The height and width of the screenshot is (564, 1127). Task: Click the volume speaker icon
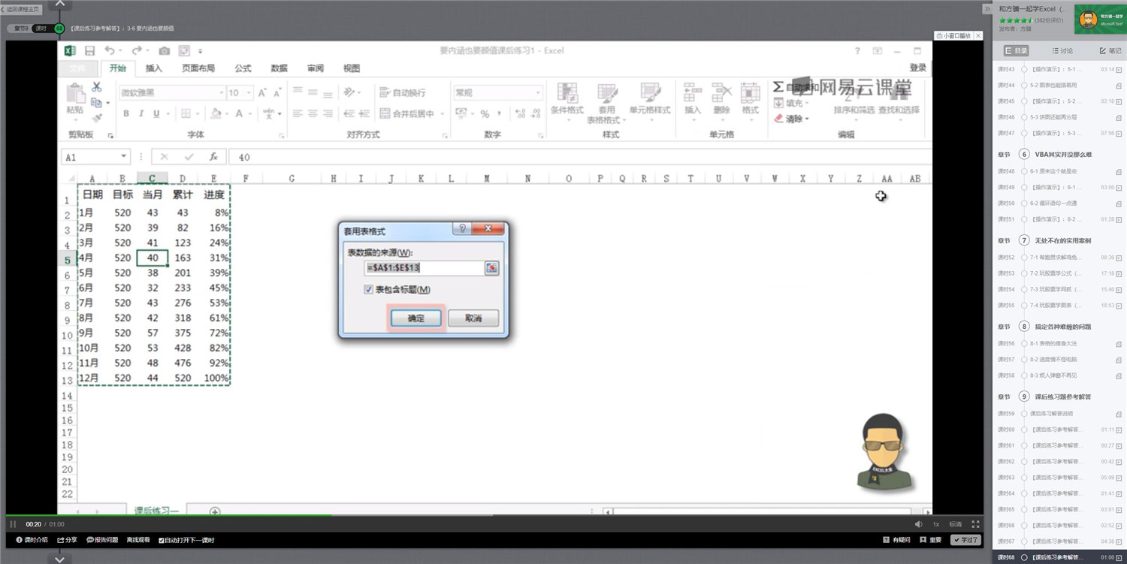tap(918, 524)
